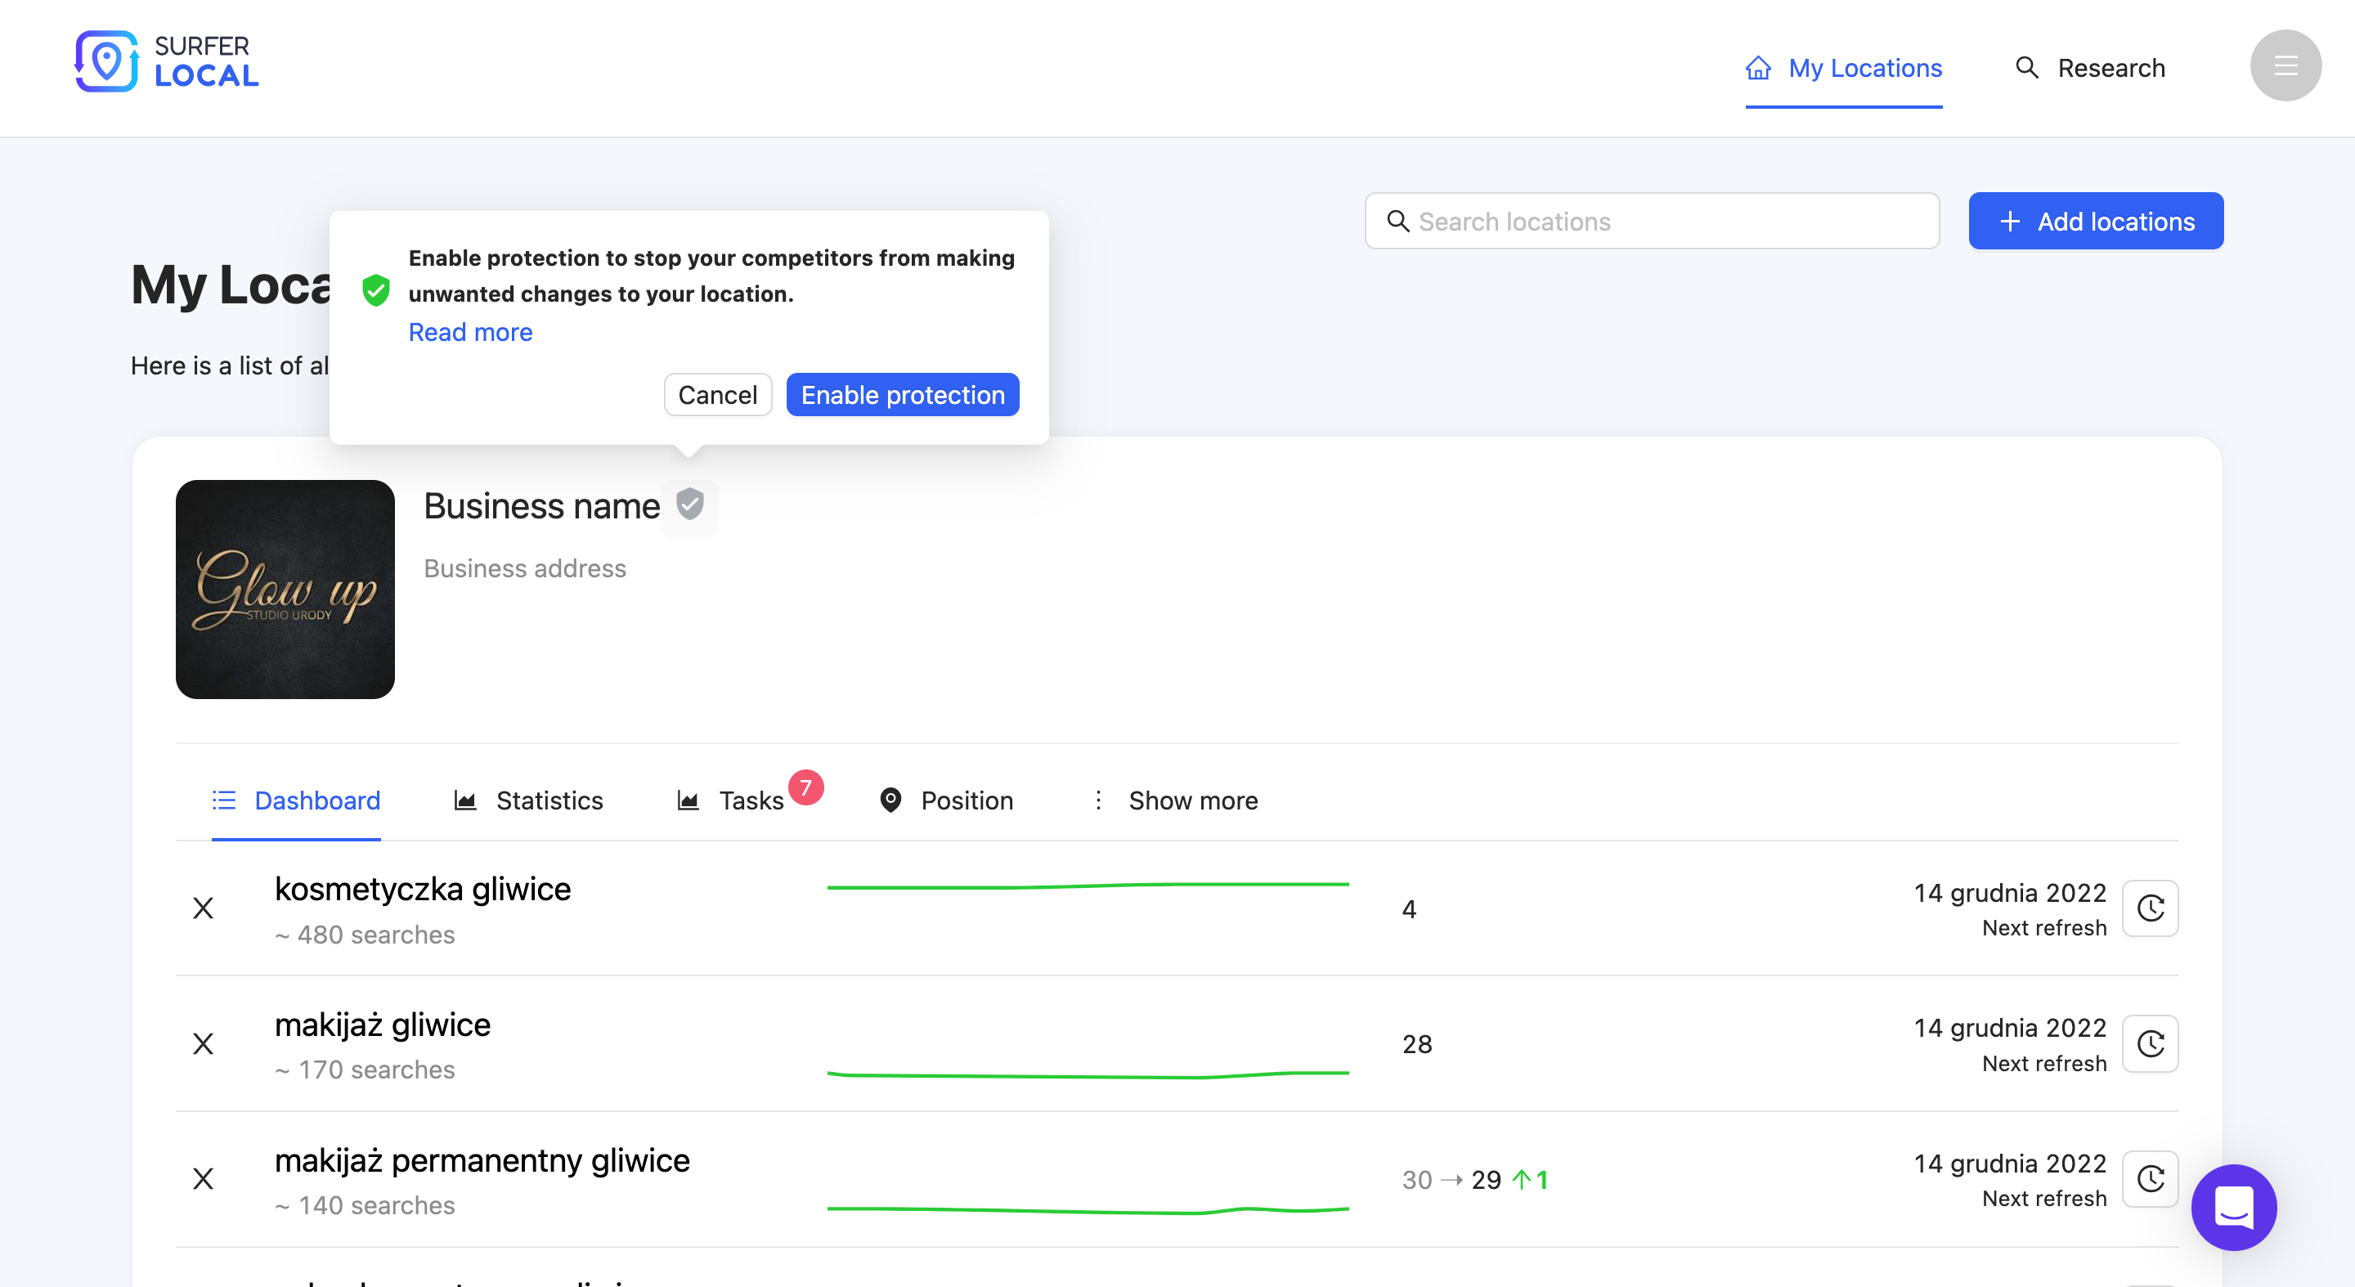The height and width of the screenshot is (1287, 2355).
Task: Click the gray shield protection icon
Action: [x=689, y=504]
